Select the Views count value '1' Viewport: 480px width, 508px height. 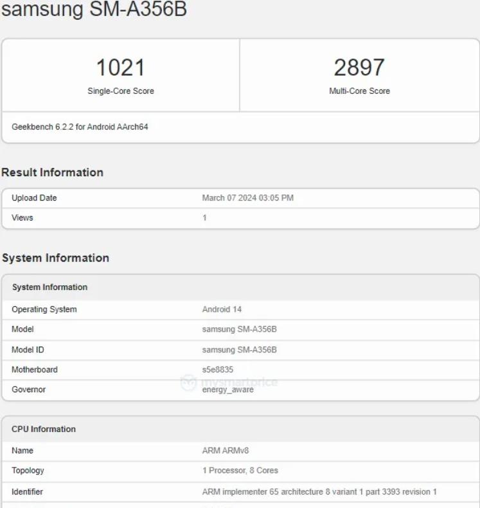tap(204, 218)
